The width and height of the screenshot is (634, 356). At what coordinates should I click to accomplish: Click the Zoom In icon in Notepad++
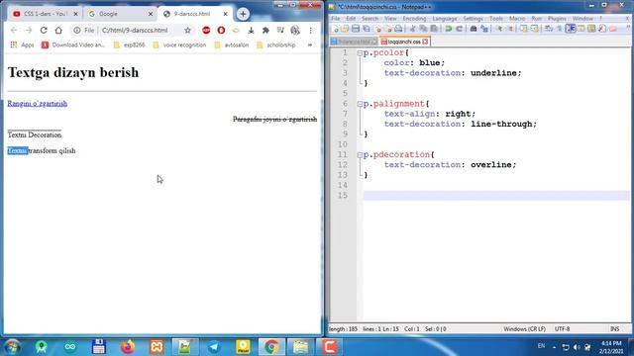(x=499, y=29)
